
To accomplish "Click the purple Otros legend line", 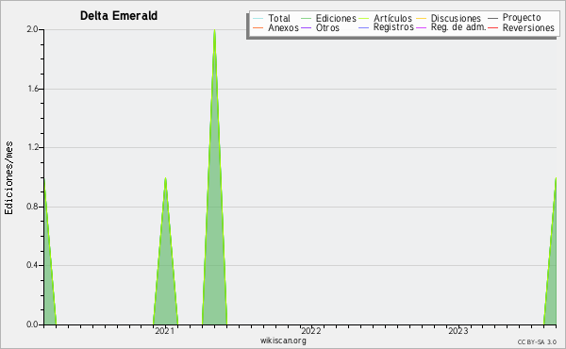I will click(x=306, y=28).
